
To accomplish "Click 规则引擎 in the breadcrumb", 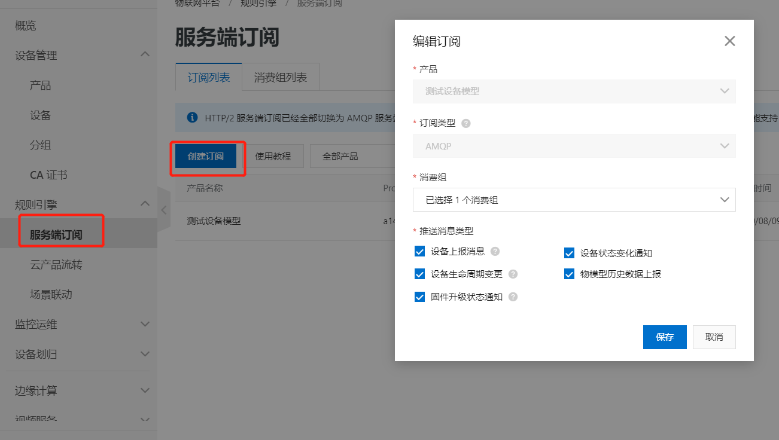I will click(x=258, y=3).
